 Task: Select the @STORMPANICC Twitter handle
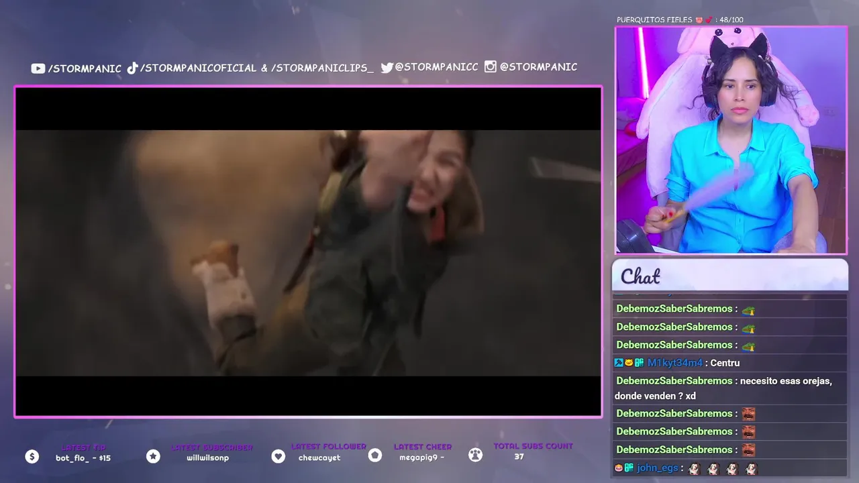coord(437,67)
